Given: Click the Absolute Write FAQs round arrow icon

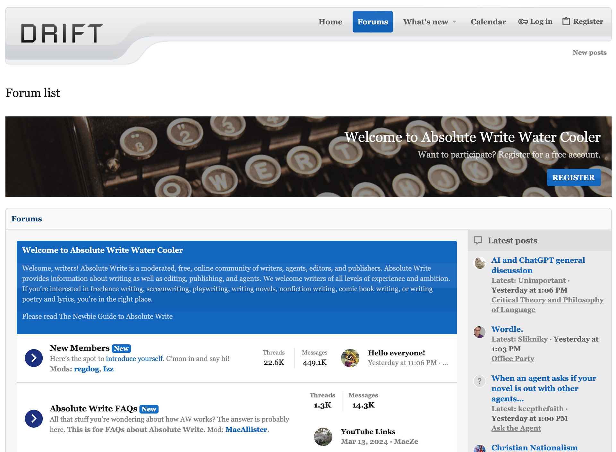Looking at the screenshot, I should coord(34,419).
